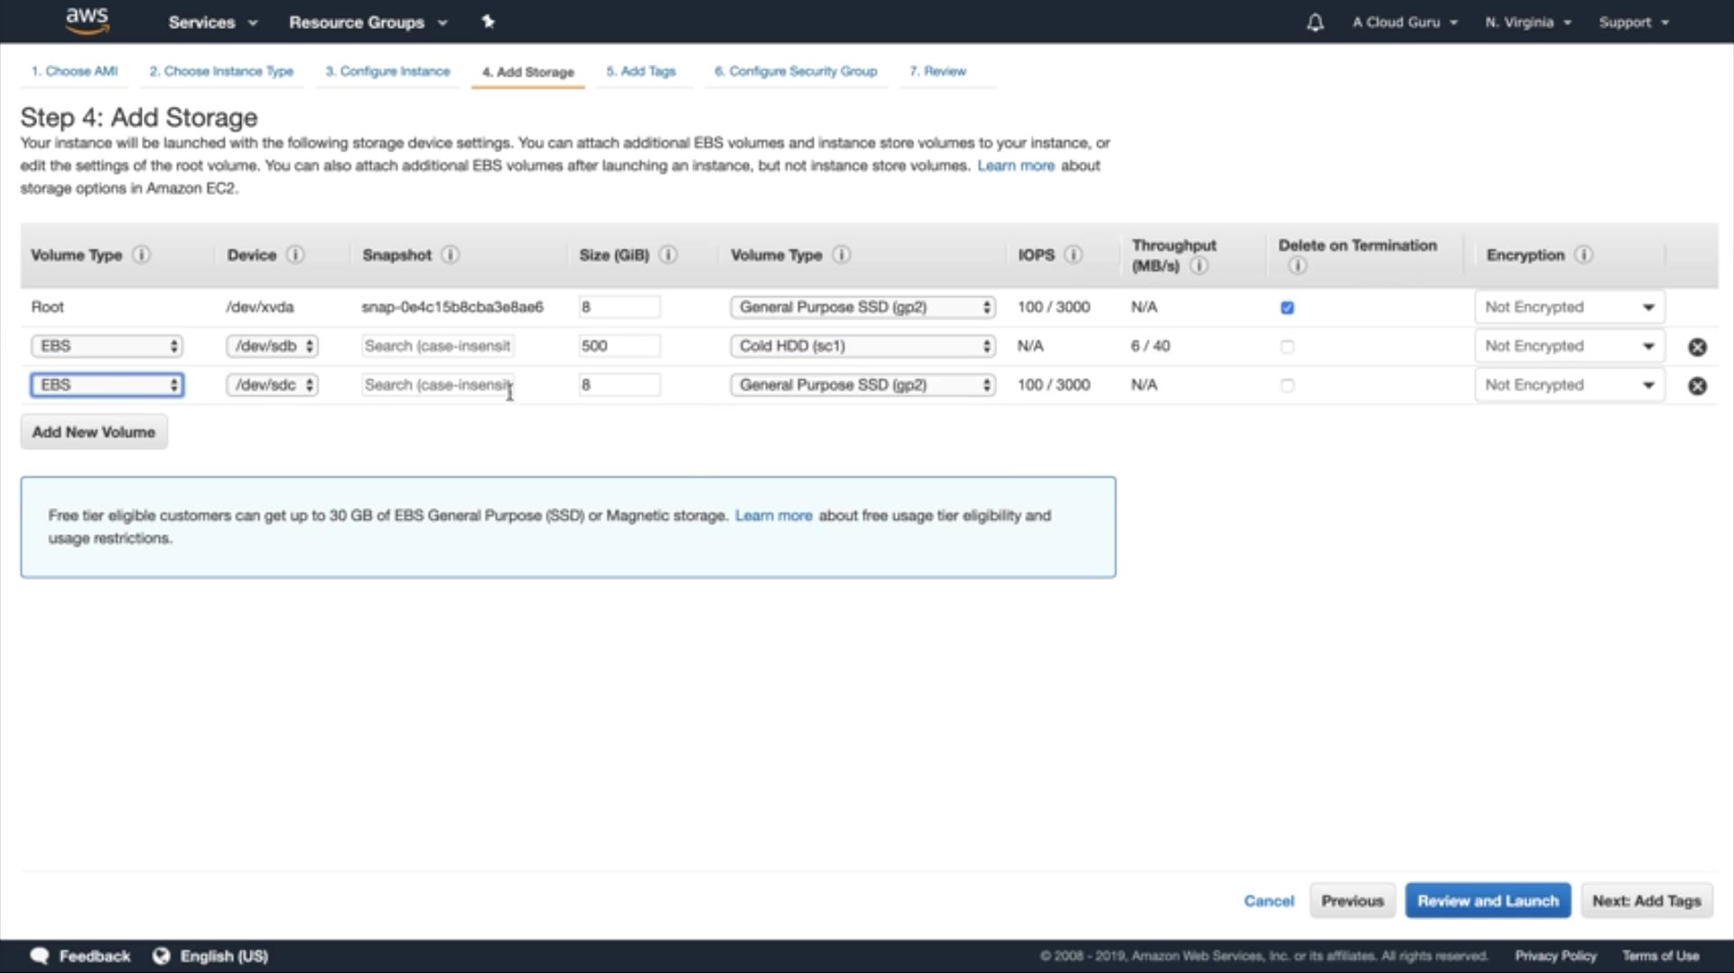Enable Delete on Termination for /dev/sdc
Image resolution: width=1734 pixels, height=973 pixels.
pyautogui.click(x=1287, y=385)
